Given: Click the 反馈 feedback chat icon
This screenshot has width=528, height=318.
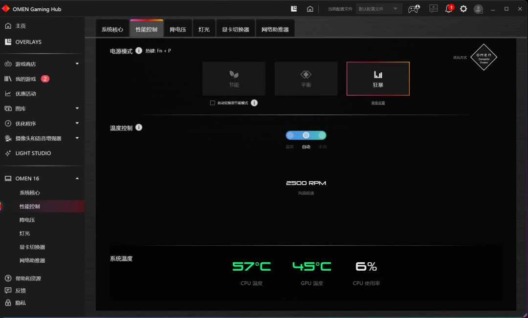Looking at the screenshot, I should point(8,291).
